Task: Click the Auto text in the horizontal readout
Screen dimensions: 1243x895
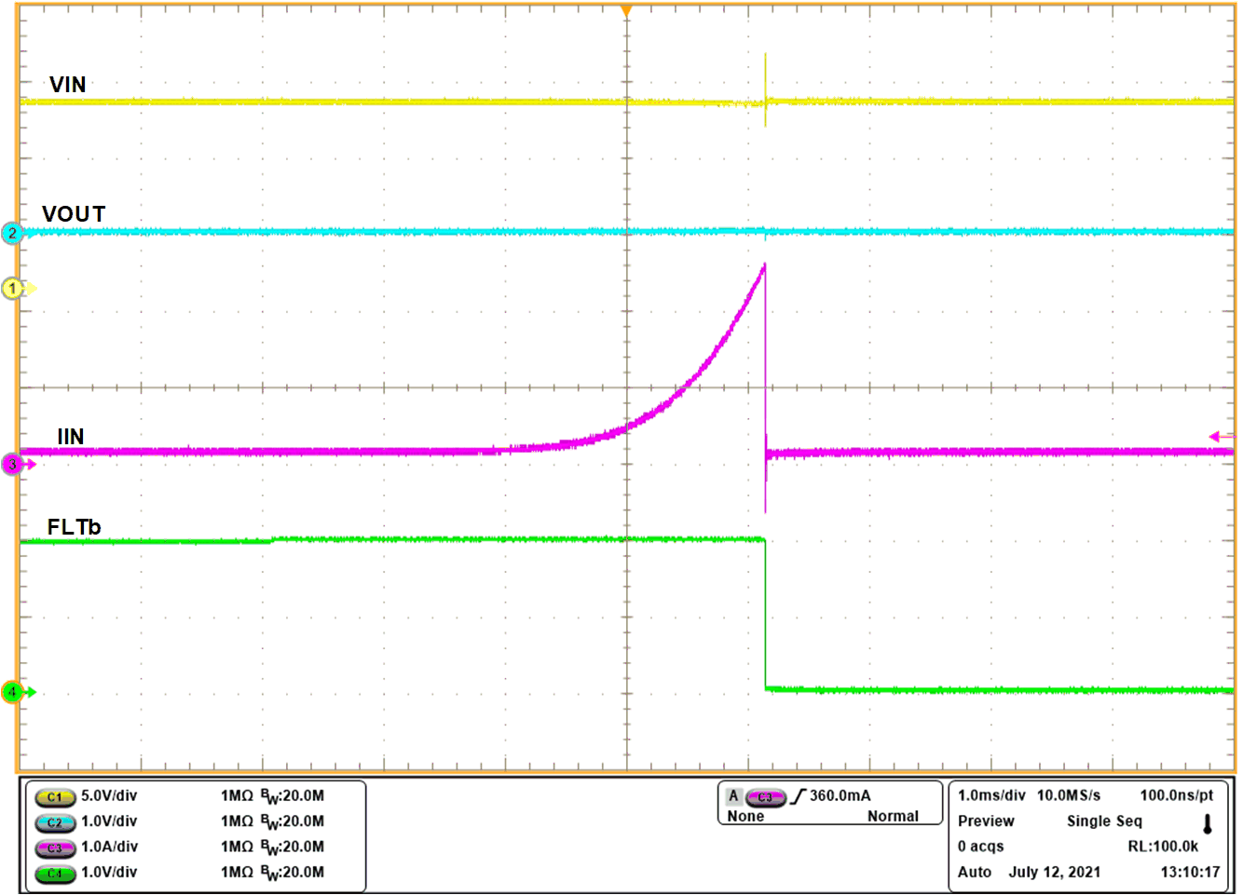Action: [x=975, y=873]
